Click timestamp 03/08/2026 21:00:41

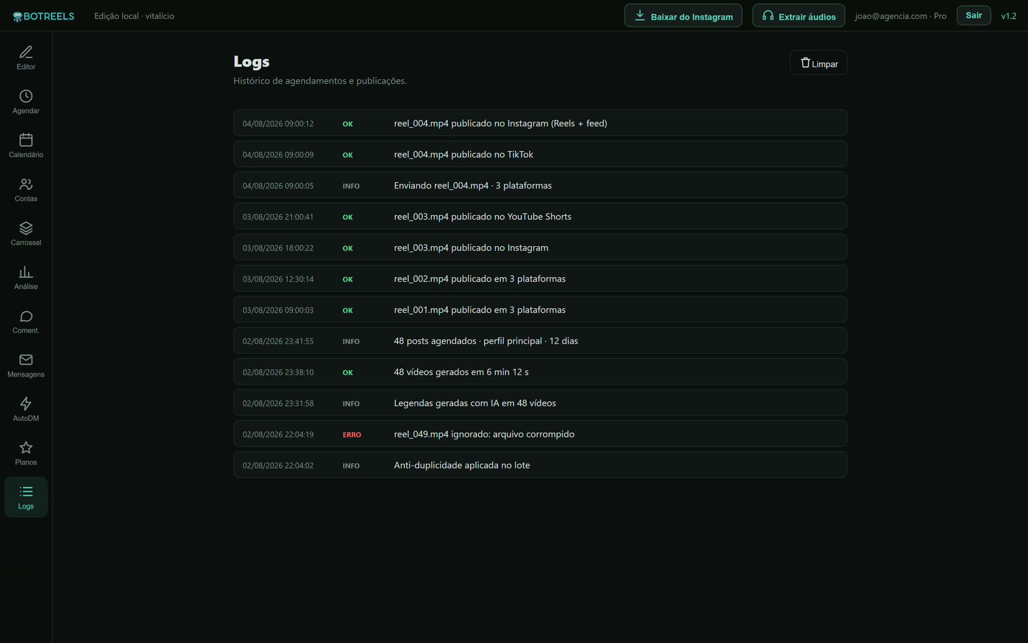point(278,217)
